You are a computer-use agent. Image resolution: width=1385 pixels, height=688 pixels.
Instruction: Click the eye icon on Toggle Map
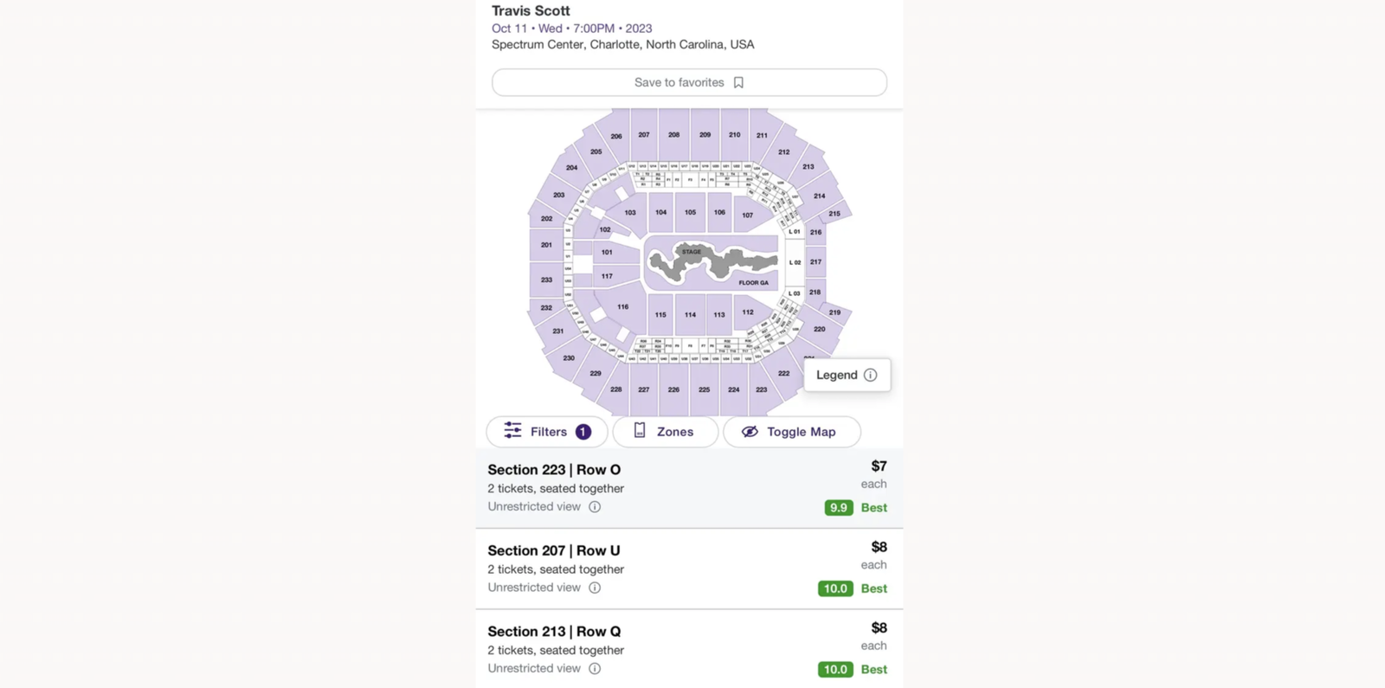pos(750,431)
